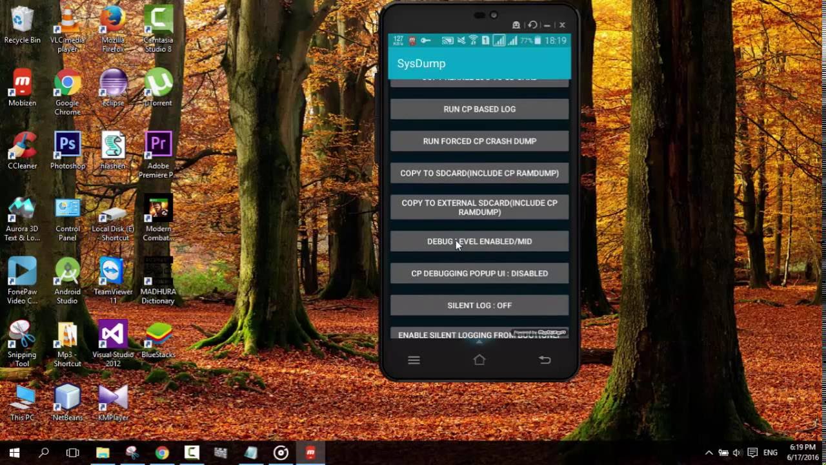Tap the phone's home navigation key

click(479, 360)
